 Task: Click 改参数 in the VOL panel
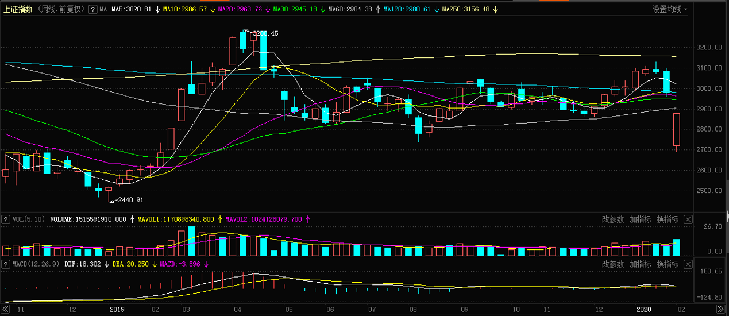pyautogui.click(x=612, y=219)
